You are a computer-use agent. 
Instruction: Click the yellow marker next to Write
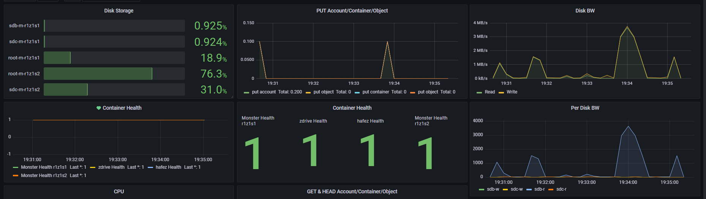pos(501,92)
